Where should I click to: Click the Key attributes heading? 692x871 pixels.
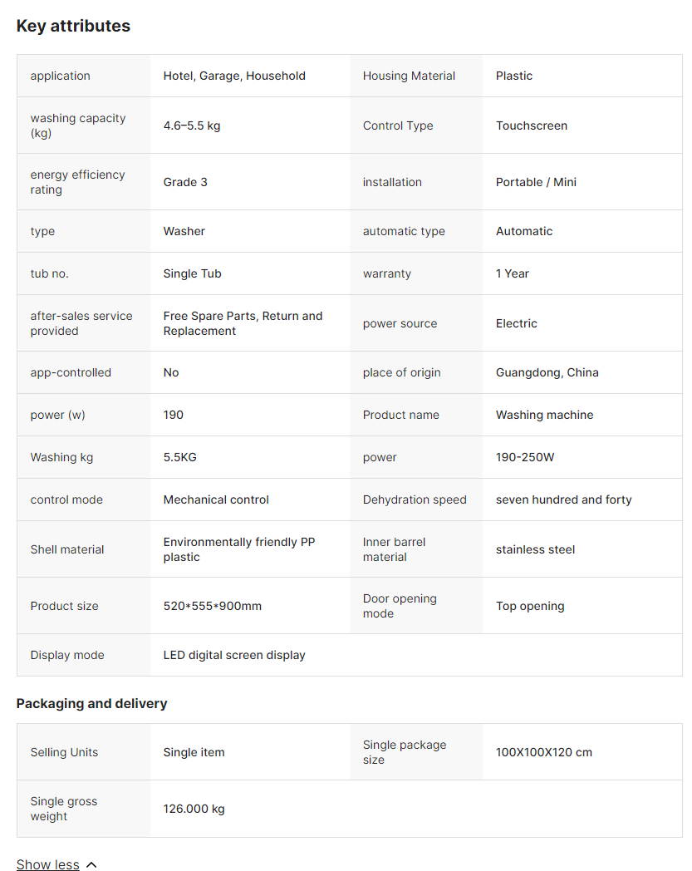[73, 26]
